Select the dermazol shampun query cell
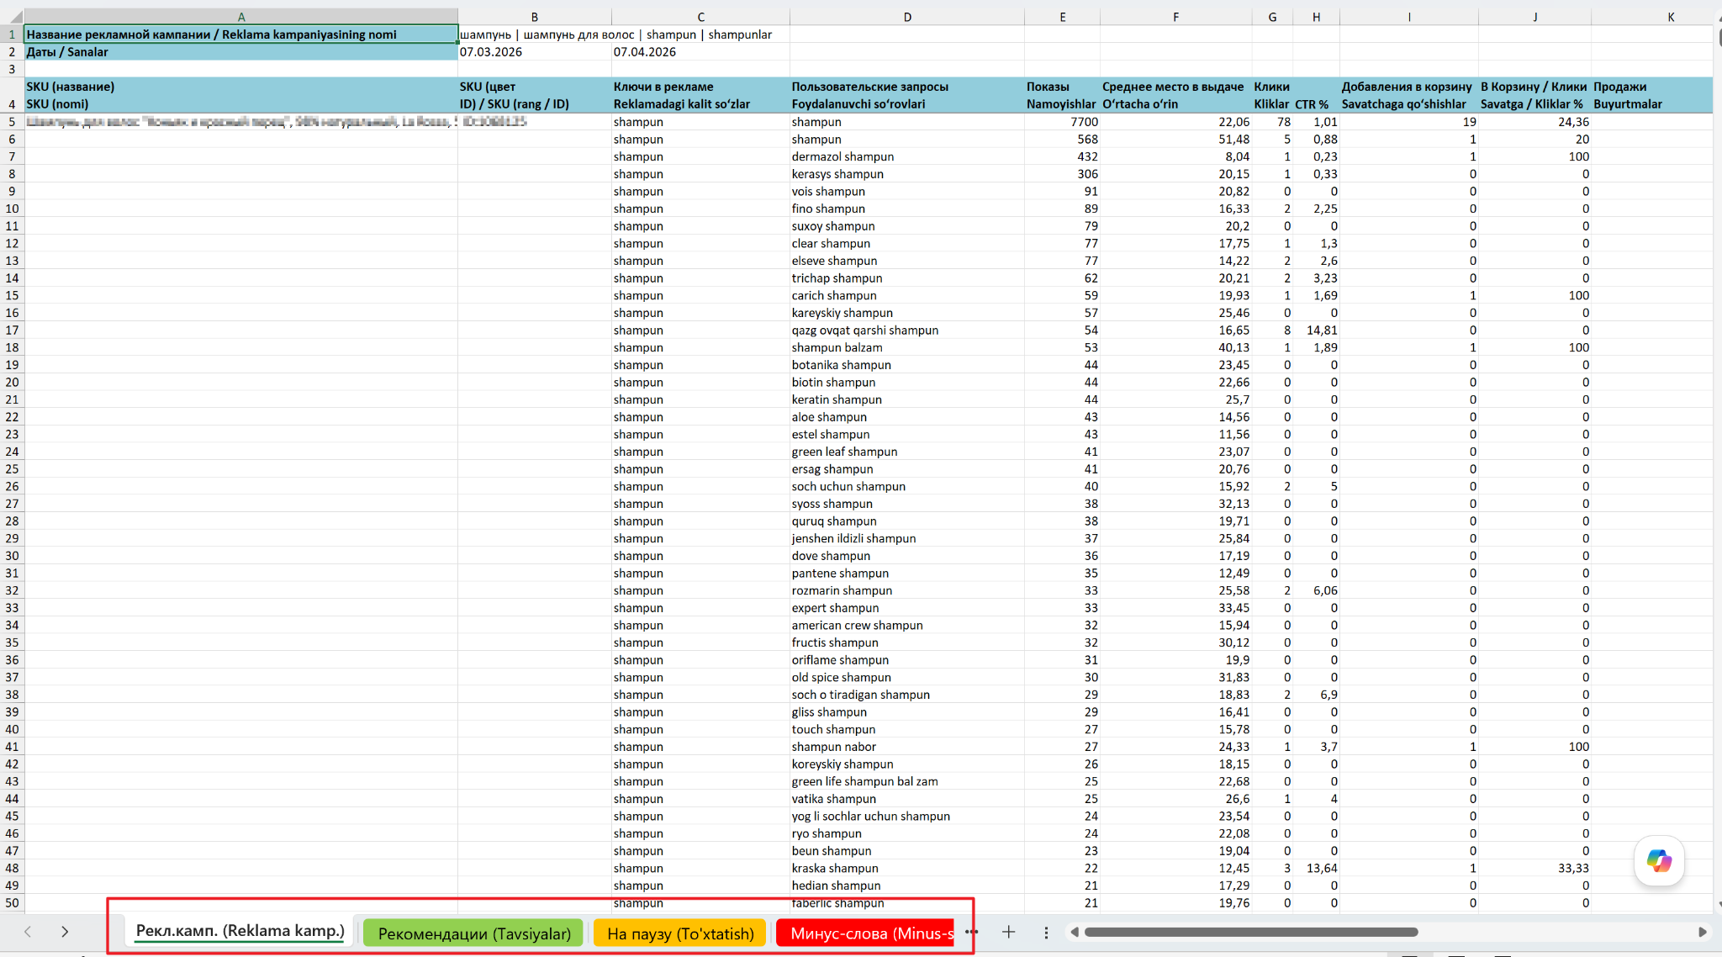This screenshot has height=957, width=1722. 907,156
